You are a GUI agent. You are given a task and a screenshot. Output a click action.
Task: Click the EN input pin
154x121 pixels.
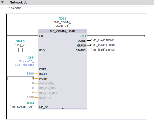pos(41,36)
